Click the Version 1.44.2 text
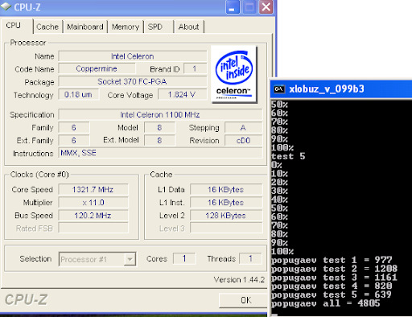This screenshot has width=412, height=317. pyautogui.click(x=239, y=280)
